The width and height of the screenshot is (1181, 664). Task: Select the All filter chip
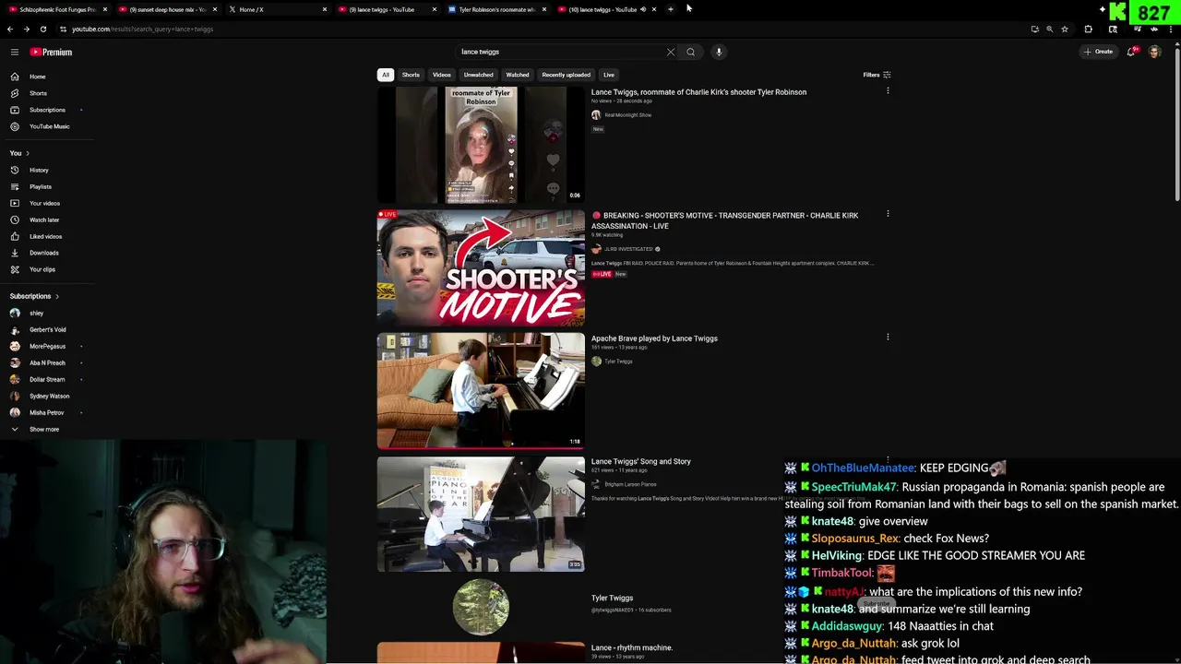[x=386, y=75]
